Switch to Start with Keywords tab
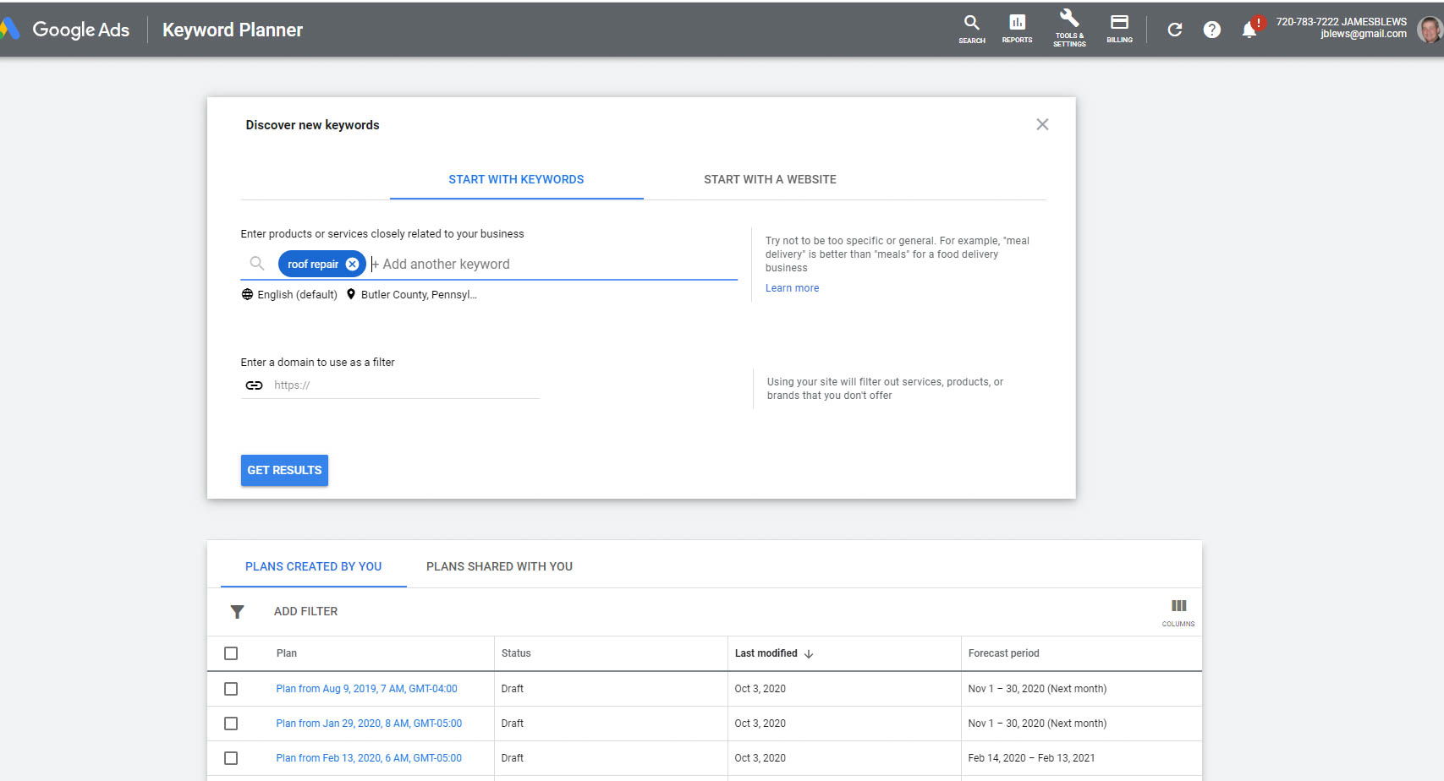Viewport: 1444px width, 781px height. [516, 179]
